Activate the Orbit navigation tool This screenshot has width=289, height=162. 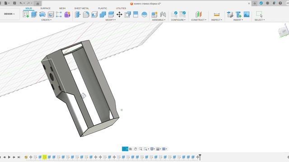125,149
